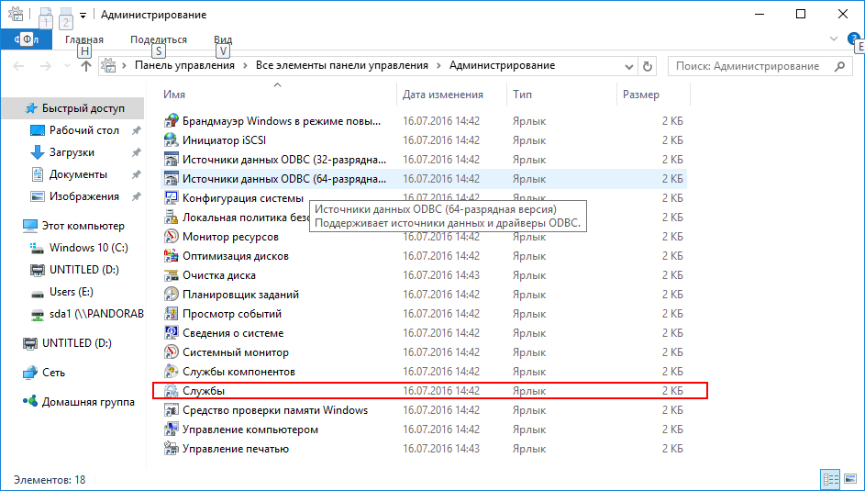
Task: Click the Службы gear icon
Action: tap(171, 391)
